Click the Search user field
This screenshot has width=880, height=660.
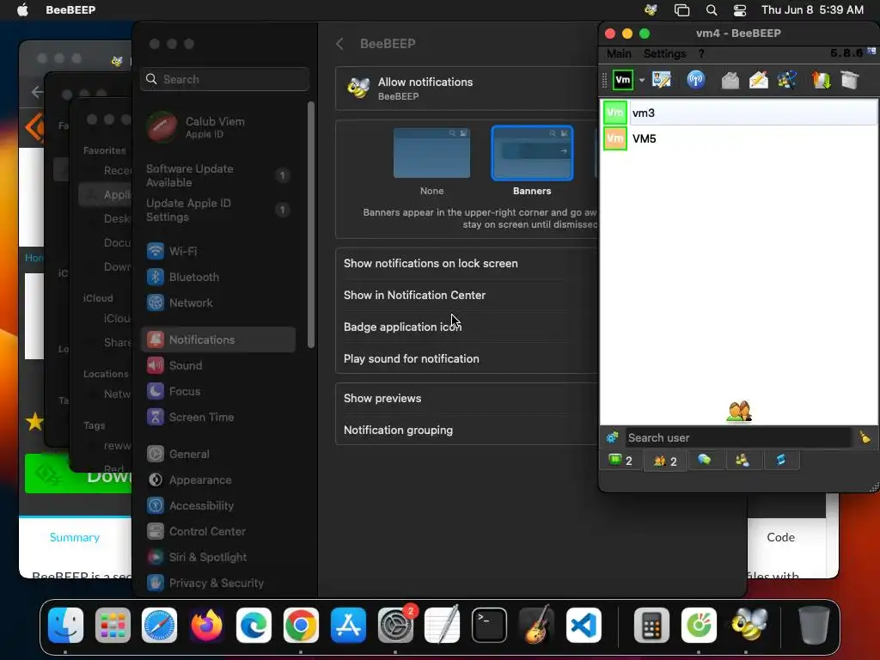click(x=738, y=437)
